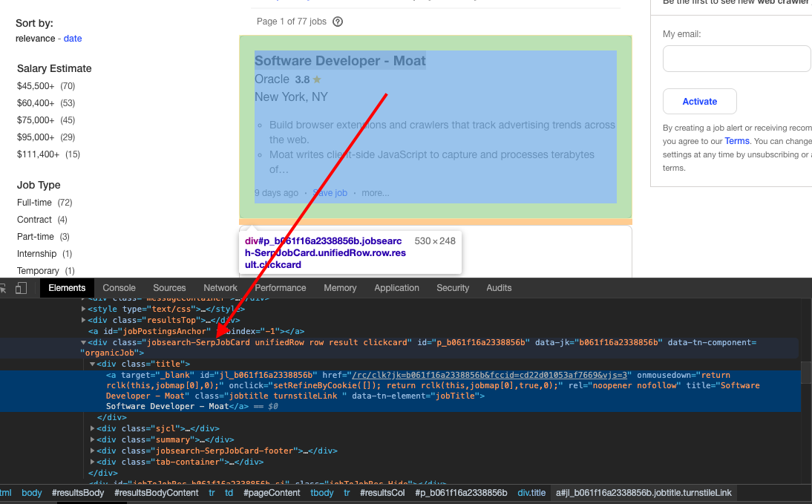Collapse the jobsearch-SerpJobCard div node
The height and width of the screenshot is (504, 812).
82,341
